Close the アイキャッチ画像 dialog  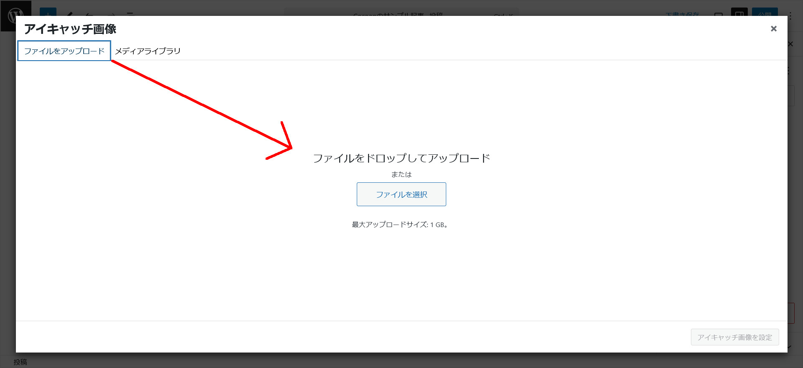tap(773, 28)
